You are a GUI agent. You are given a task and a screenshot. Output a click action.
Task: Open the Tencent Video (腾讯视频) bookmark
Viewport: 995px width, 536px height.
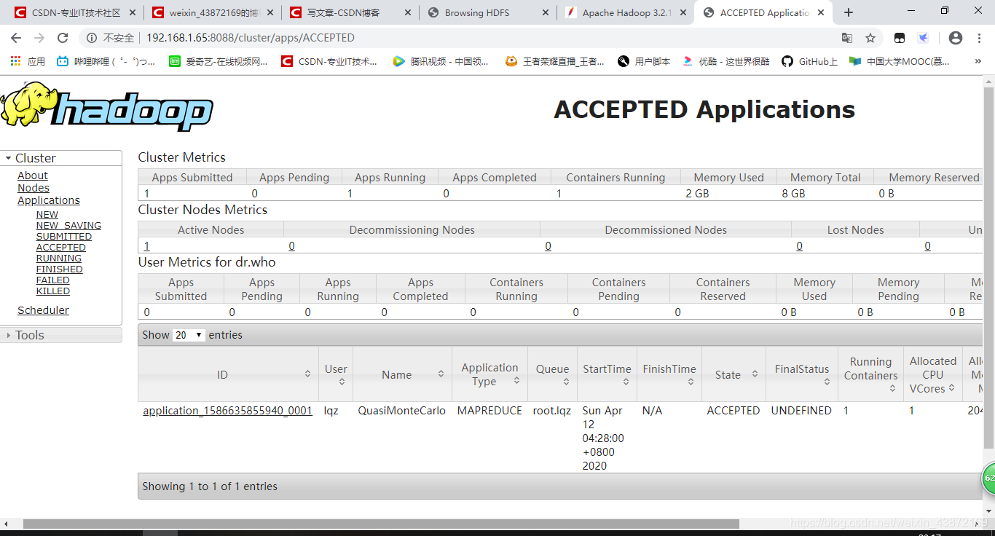click(441, 62)
